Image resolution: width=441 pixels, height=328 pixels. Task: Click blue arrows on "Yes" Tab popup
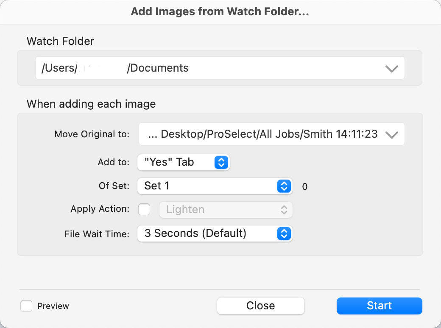coord(221,162)
